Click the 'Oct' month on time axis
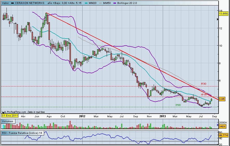The image size is (230, 146). click(63, 116)
